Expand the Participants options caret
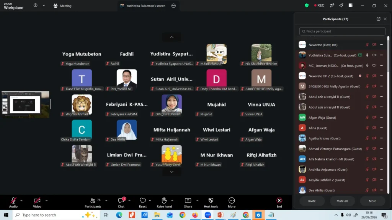Image resolution: width=392 pixels, height=220 pixels. (x=106, y=200)
